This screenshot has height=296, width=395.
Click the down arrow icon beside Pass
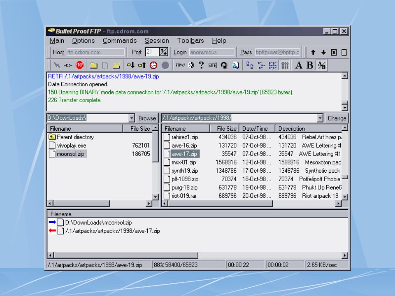coord(324,52)
